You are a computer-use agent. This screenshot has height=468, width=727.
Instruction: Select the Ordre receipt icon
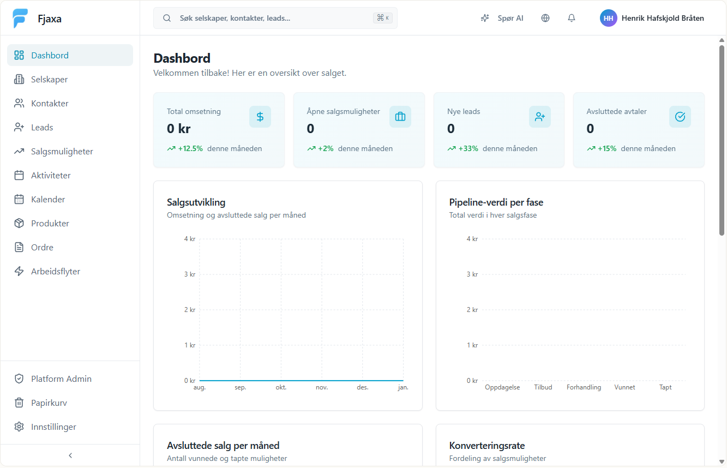[x=19, y=247]
